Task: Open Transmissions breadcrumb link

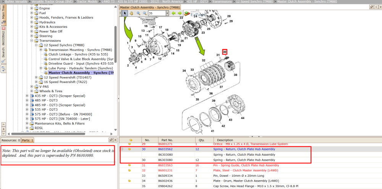Action: 222,2
